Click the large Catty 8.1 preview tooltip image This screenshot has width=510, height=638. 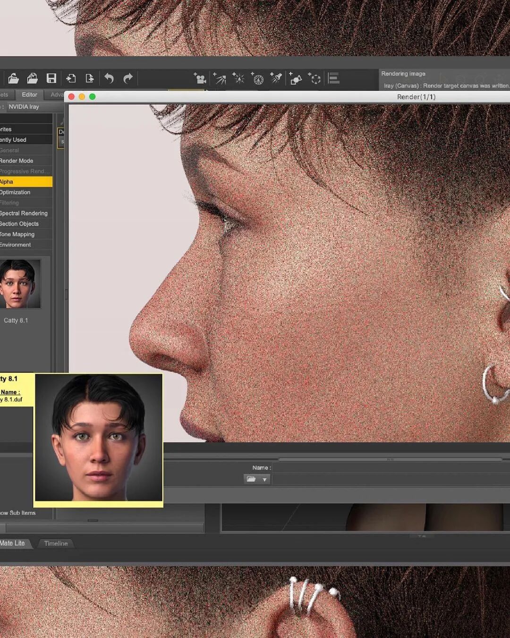tap(98, 438)
